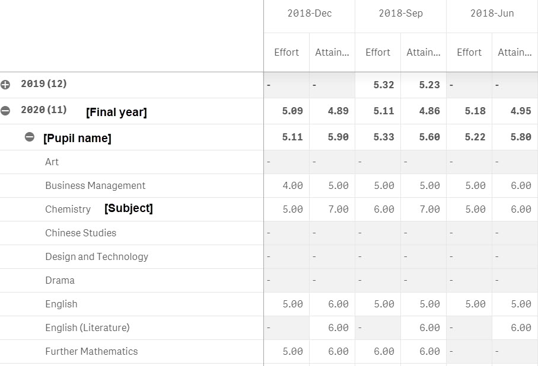538x366 pixels.
Task: Select the Art subject row
Action: 52,162
